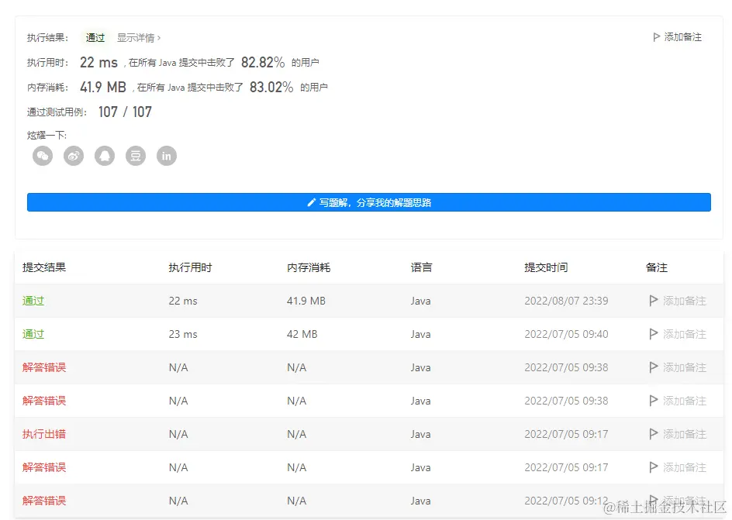Click the 2022/07/05 09:40 timestamp
Screen dimensions: 732x520
click(x=566, y=334)
